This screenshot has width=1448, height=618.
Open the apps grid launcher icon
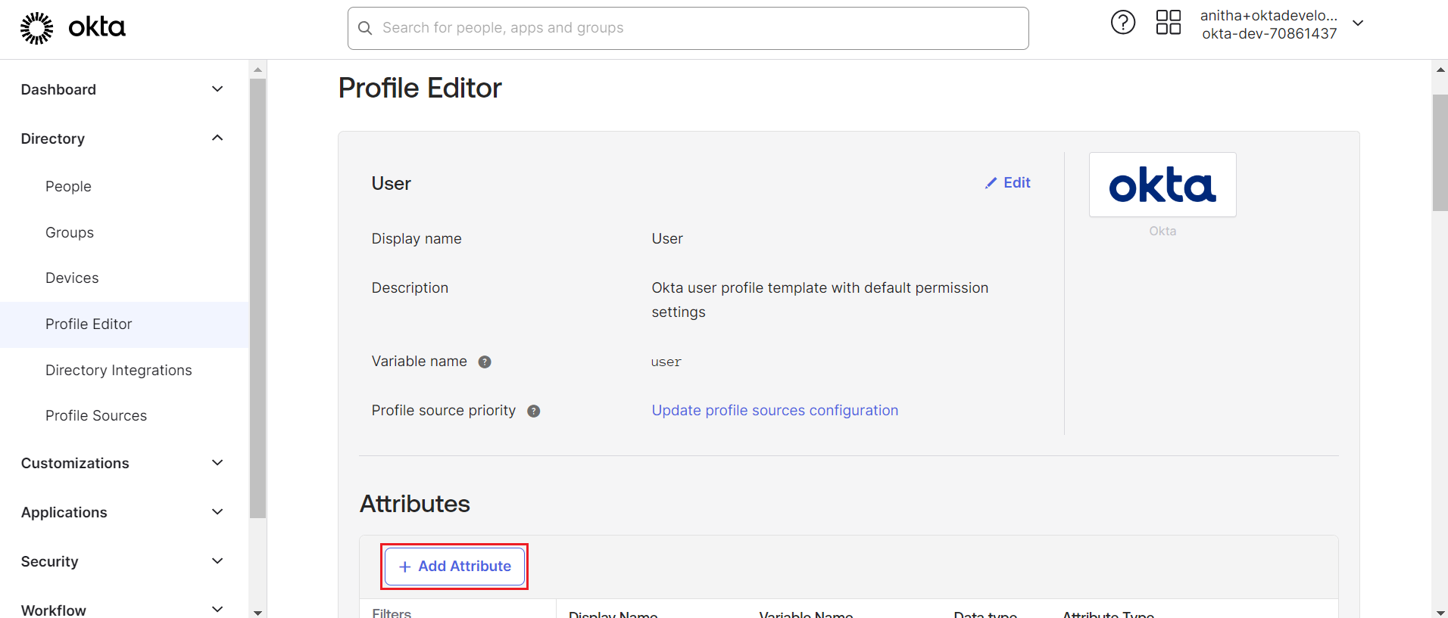[x=1169, y=23]
